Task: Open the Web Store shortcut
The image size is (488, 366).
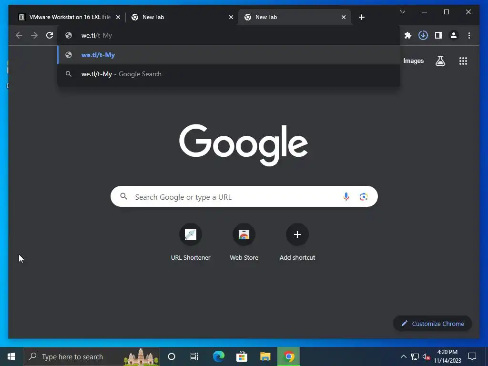Action: click(x=244, y=242)
